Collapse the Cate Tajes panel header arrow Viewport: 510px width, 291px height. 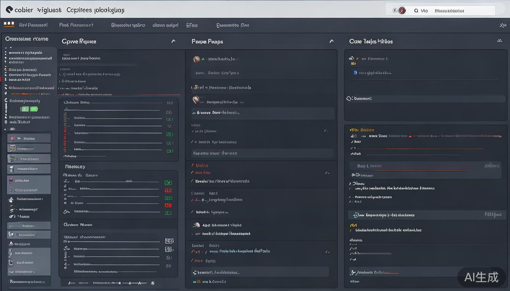pyautogui.click(x=499, y=41)
